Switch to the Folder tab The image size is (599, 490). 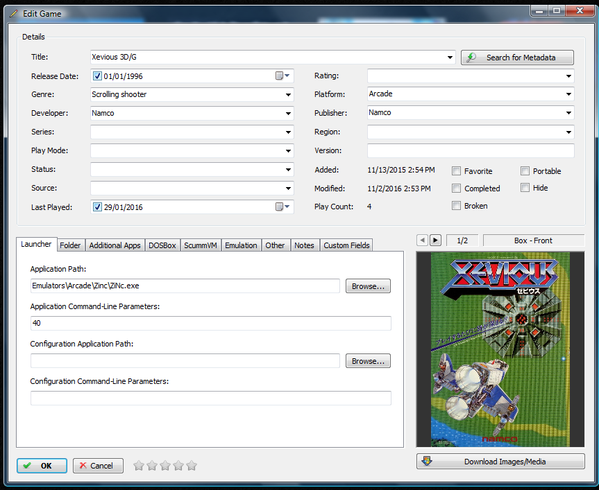pyautogui.click(x=70, y=245)
